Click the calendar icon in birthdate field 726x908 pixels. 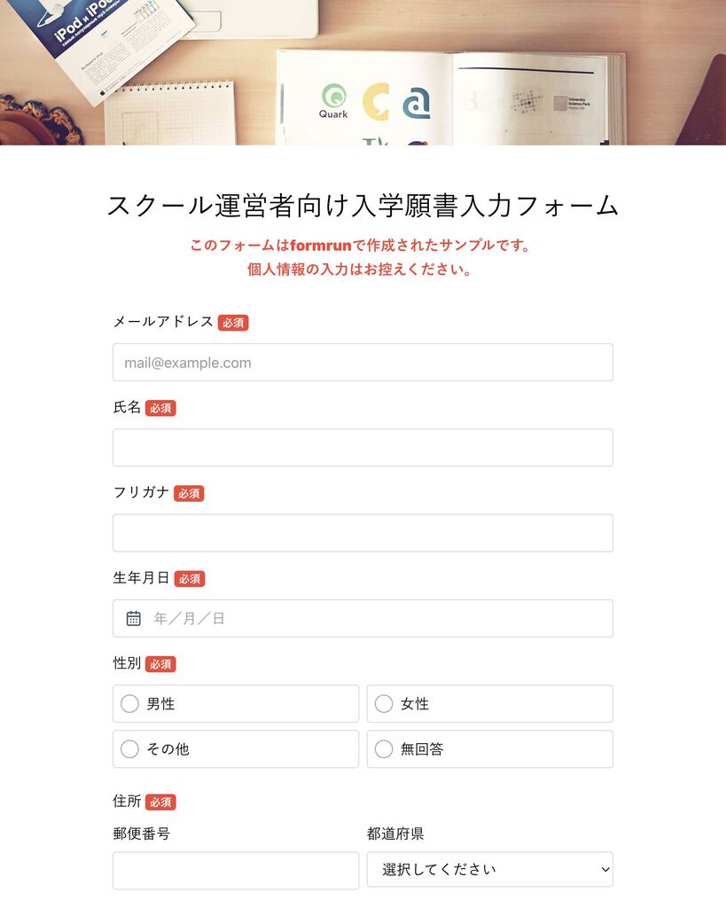click(133, 618)
